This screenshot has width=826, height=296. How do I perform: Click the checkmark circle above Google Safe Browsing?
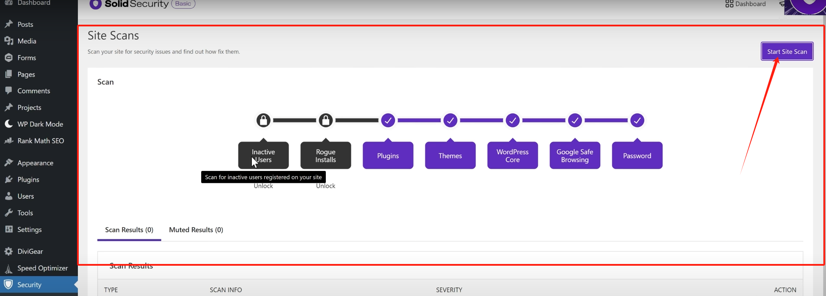tap(575, 120)
